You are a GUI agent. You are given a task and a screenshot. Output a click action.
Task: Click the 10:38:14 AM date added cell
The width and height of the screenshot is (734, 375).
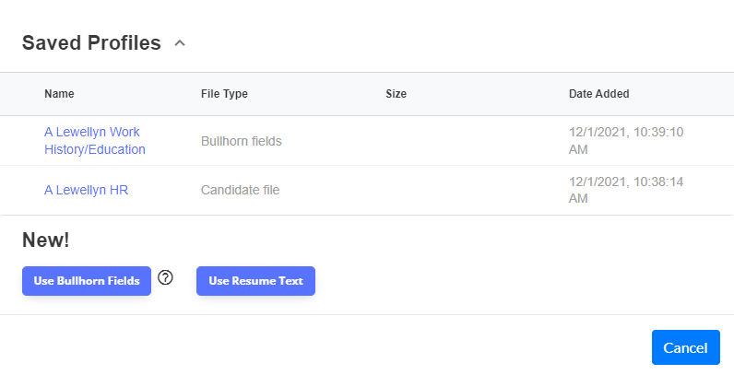tap(626, 190)
